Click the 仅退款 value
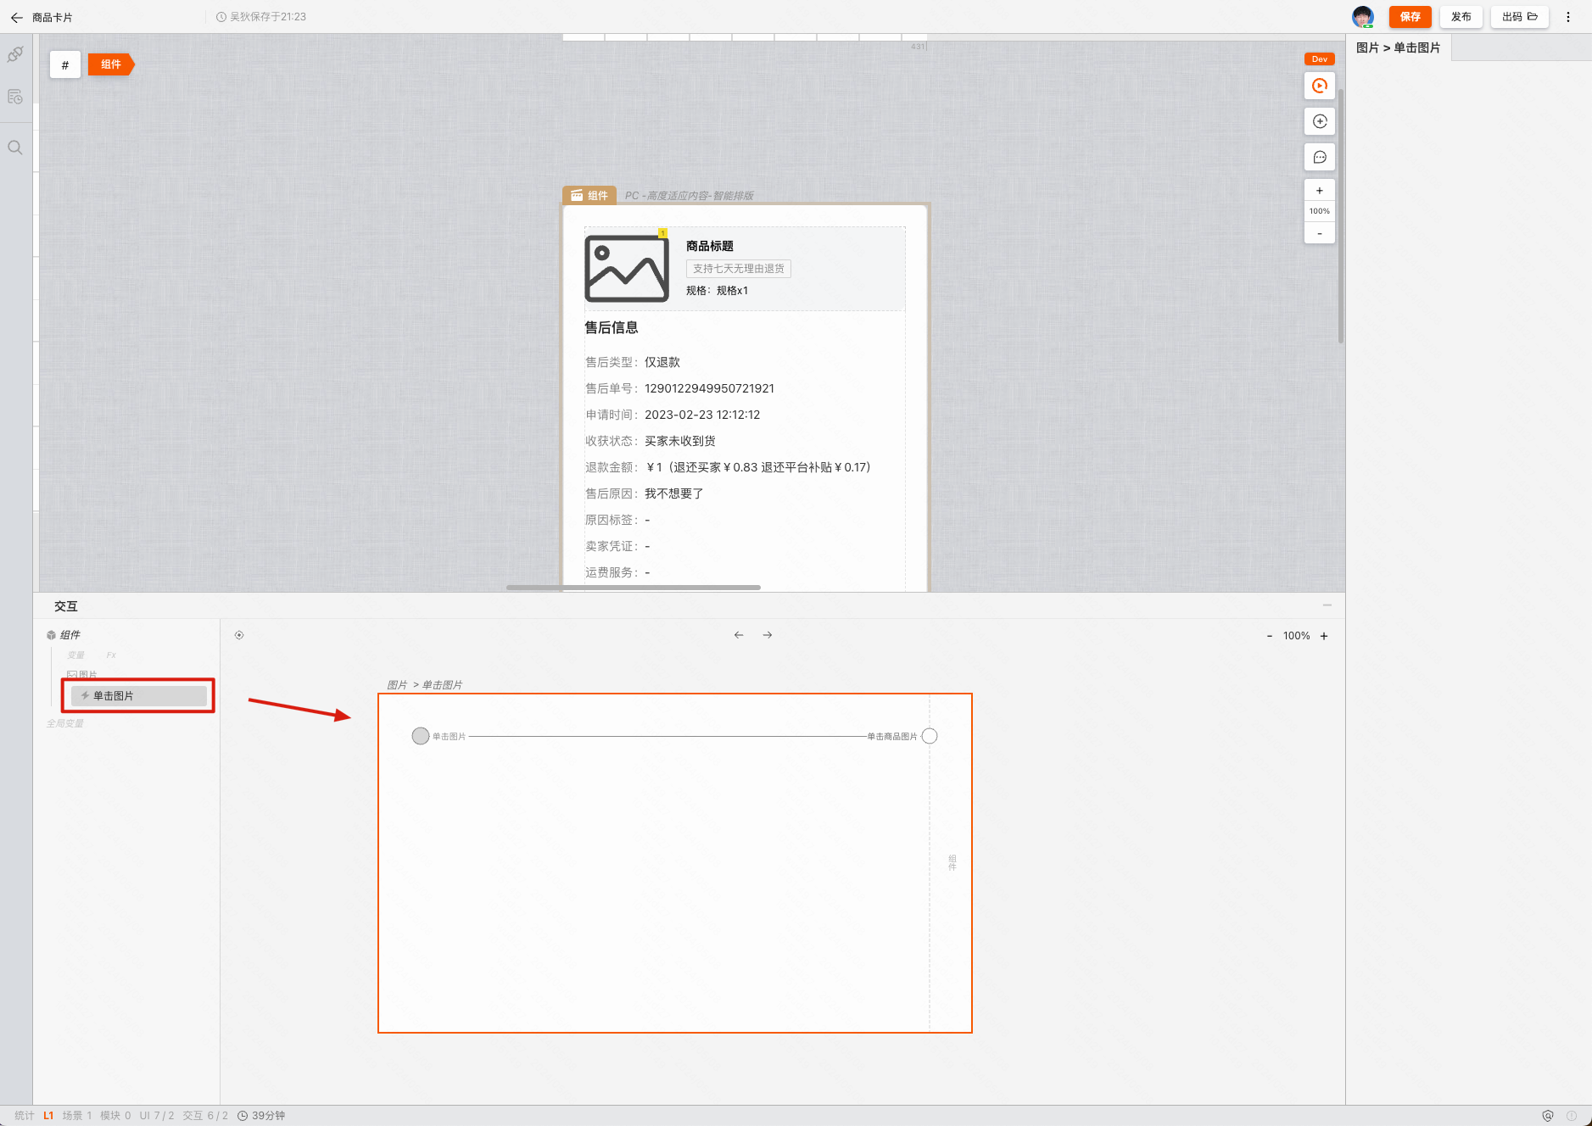The image size is (1592, 1126). pos(662,362)
